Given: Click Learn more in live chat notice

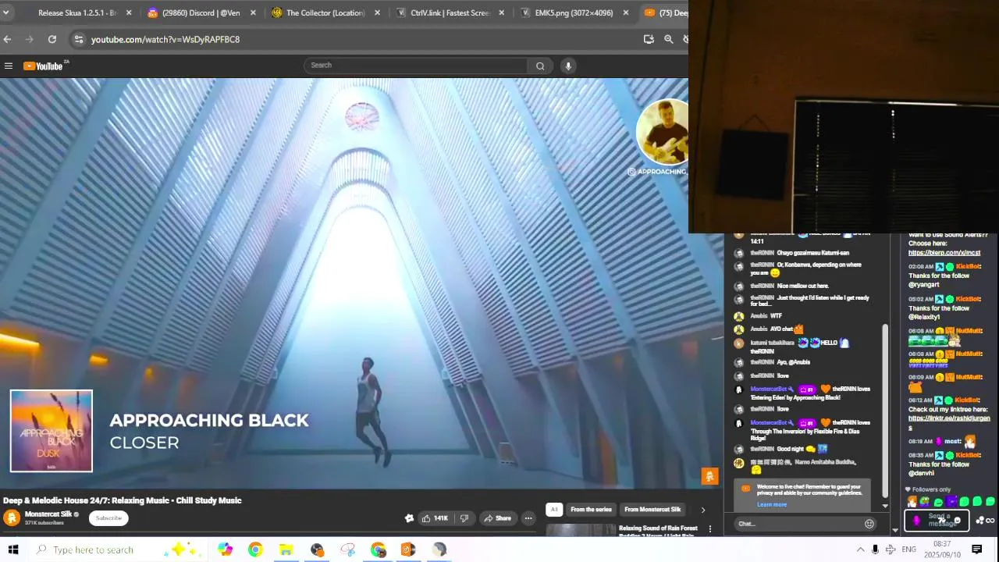Looking at the screenshot, I should (771, 504).
